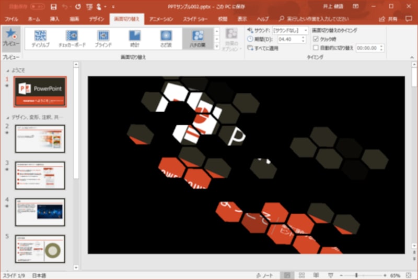Open Customize Quick Access Toolbar dropdown
418x280 pixels.
point(113,7)
